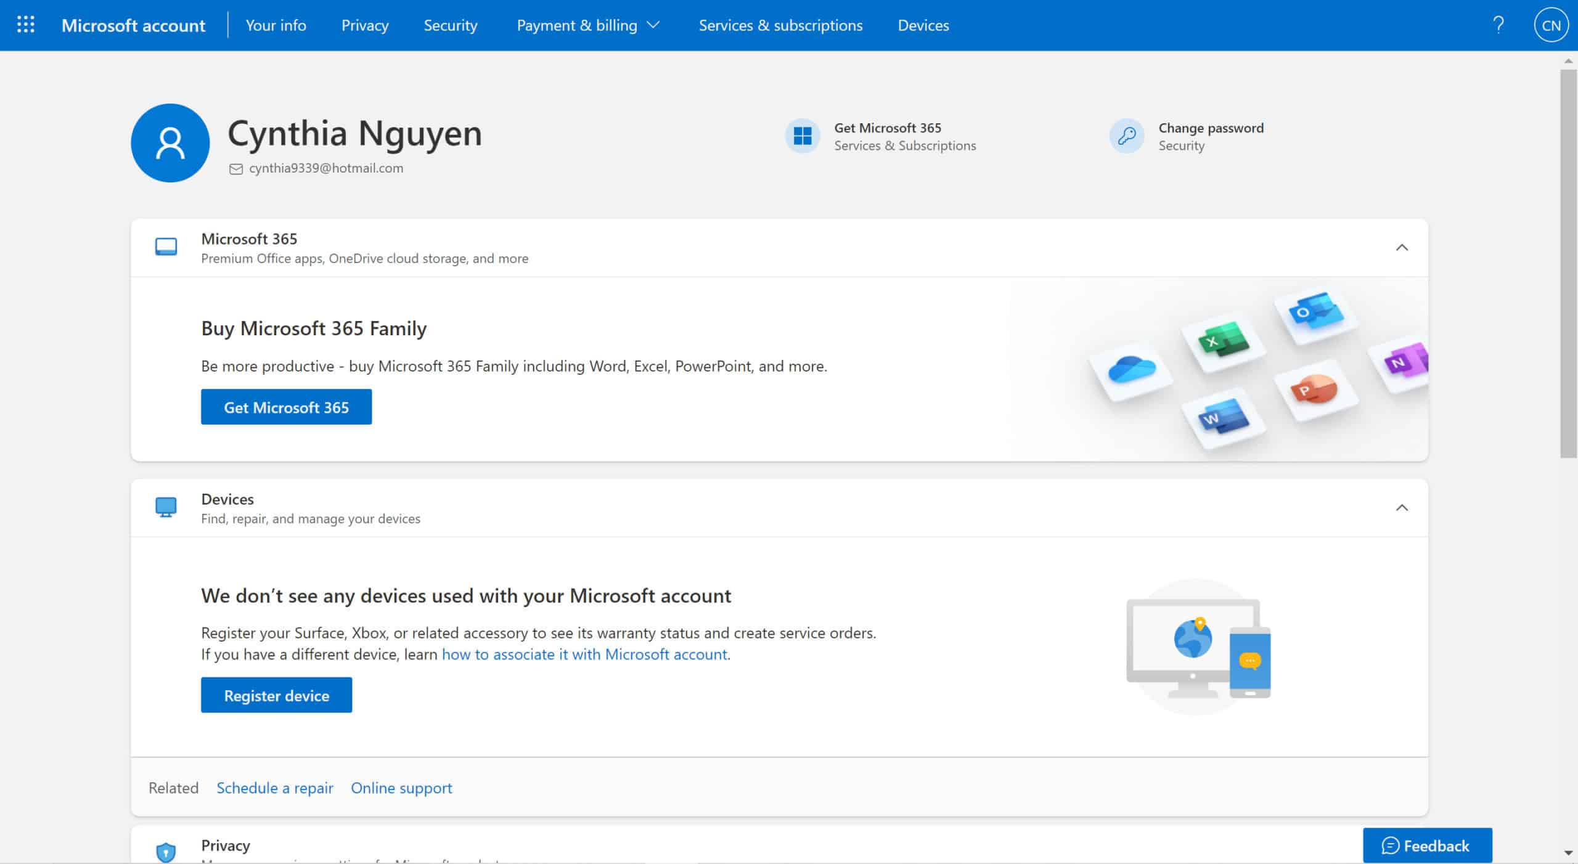Click the key icon for Change password
This screenshot has height=864, width=1578.
click(1126, 136)
